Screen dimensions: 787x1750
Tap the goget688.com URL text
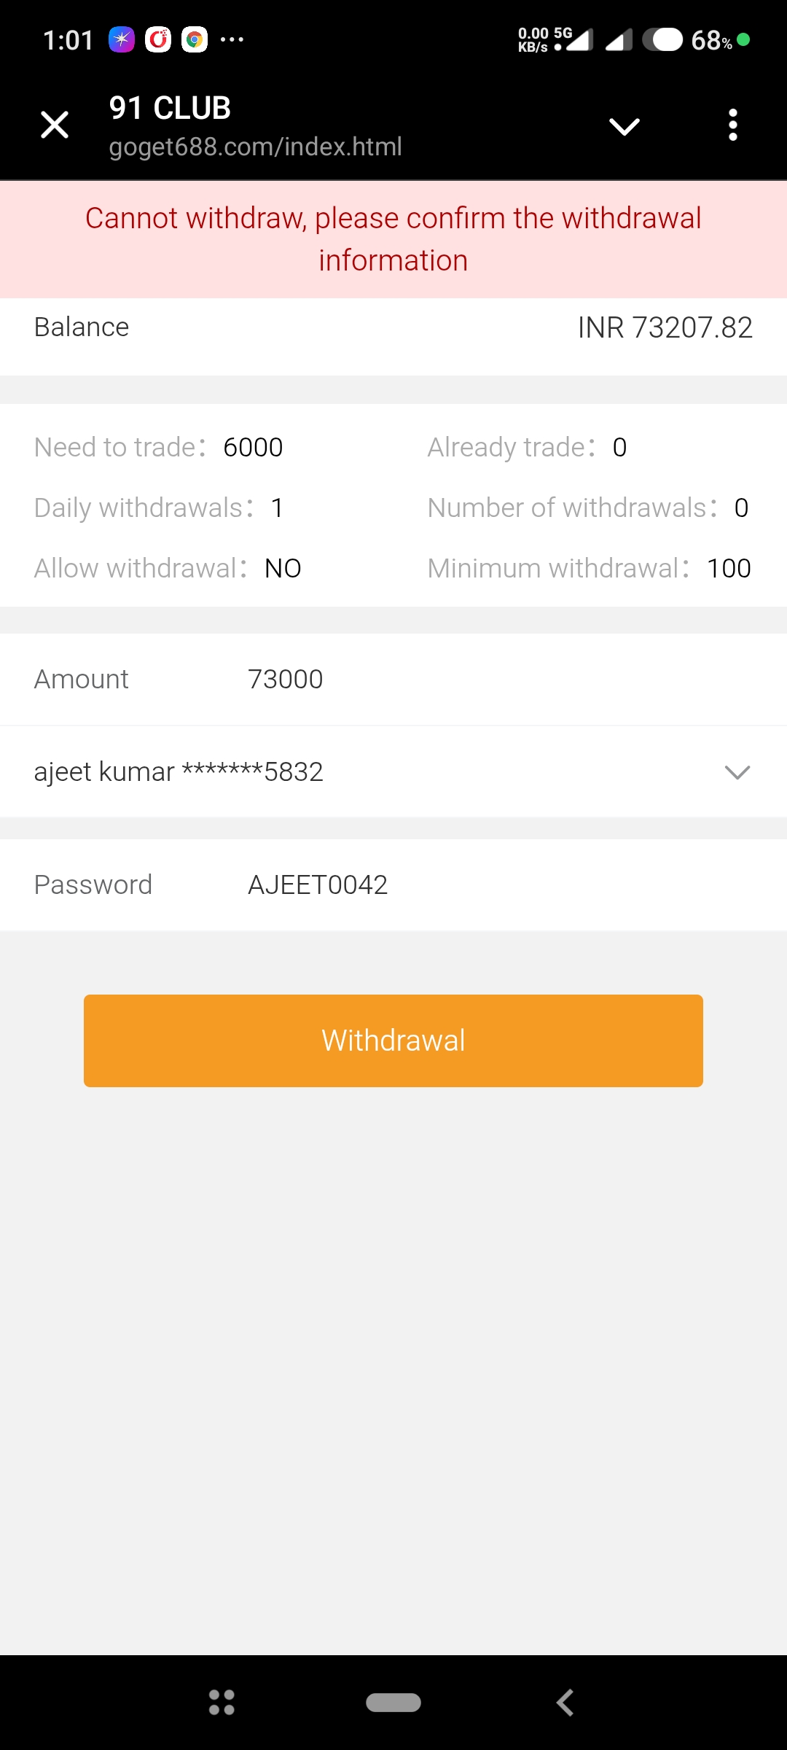(255, 147)
